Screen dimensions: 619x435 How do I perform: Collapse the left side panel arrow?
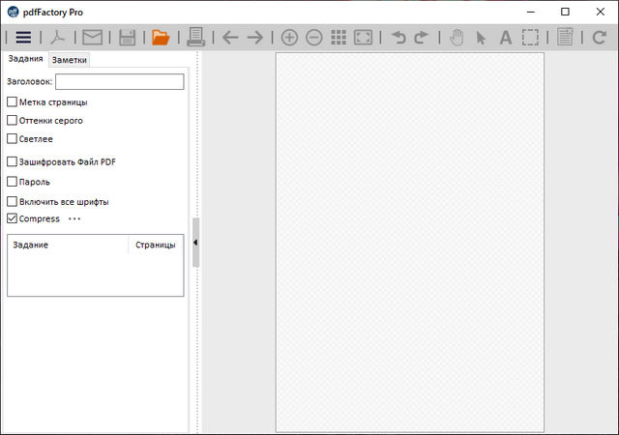click(x=195, y=243)
